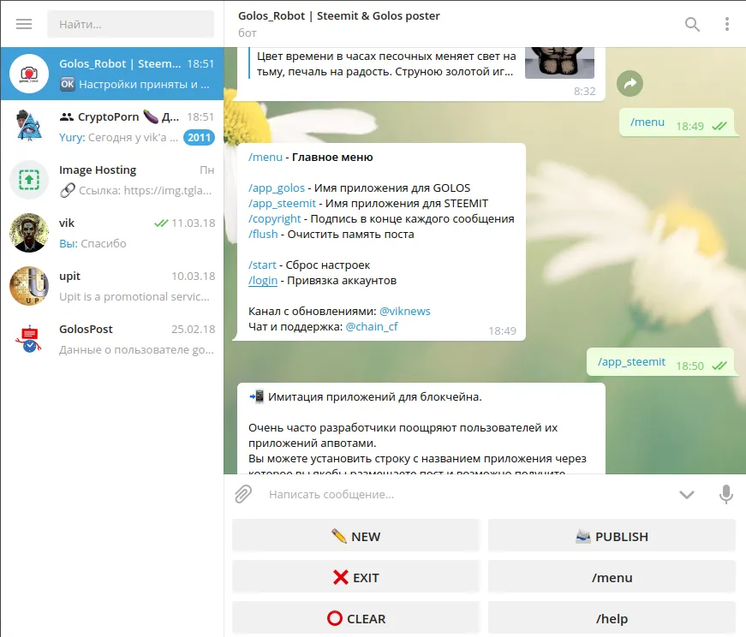Click the microphone voice message icon
This screenshot has width=746, height=637.
(725, 494)
